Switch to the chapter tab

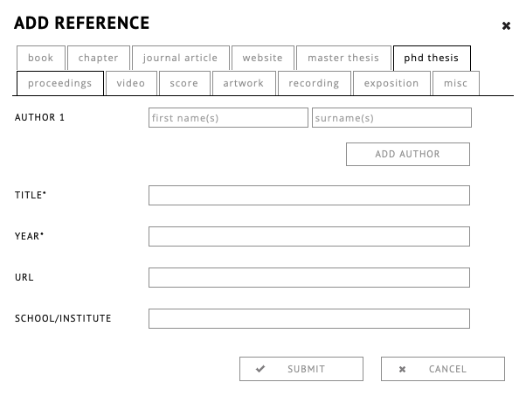(99, 58)
